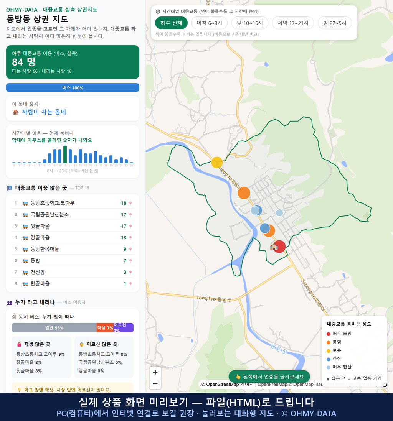
Task: Click the bus icon beside 동방초등학교.코아루
Action: 26,203
